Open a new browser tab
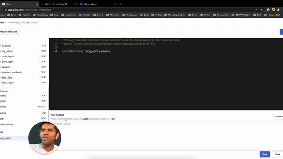Viewport: 283px width, 159px height. (x=121, y=4)
